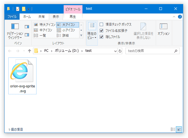Click ボリューム (D:) in the address path
Screen dimensions: 188x138
tap(67, 51)
